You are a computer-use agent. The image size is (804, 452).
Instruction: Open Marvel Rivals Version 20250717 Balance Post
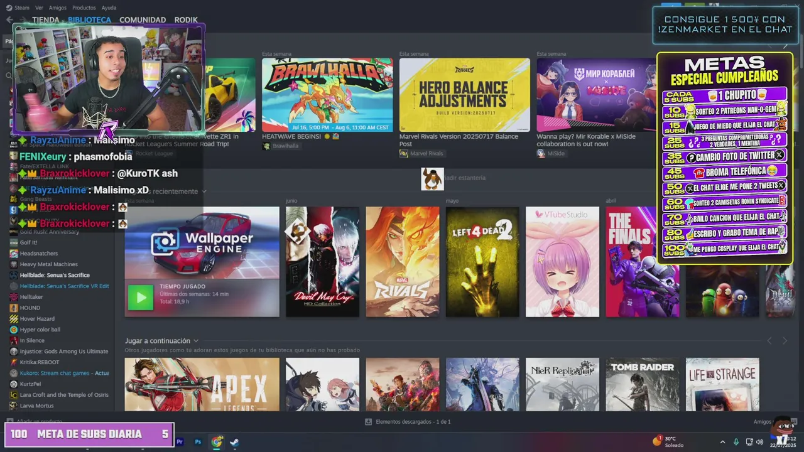(x=459, y=140)
